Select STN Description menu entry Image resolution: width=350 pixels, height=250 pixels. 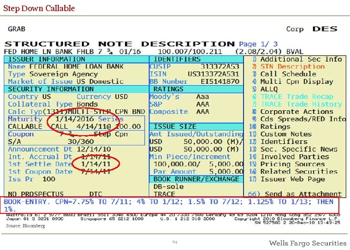288,67
